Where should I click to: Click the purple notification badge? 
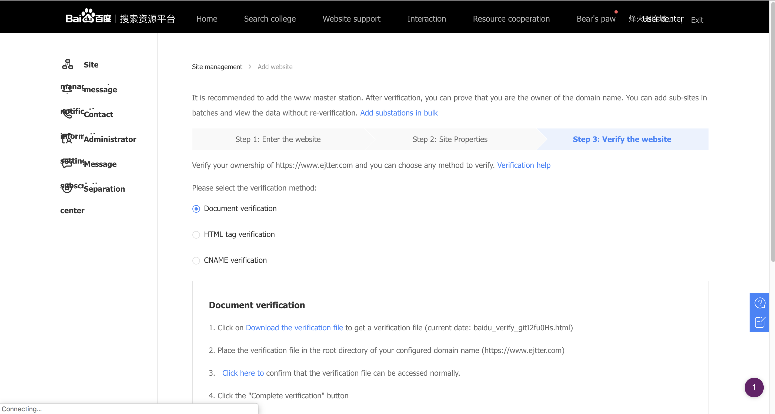point(754,387)
